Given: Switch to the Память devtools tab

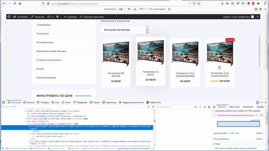Looking at the screenshot, I should tap(95, 102).
